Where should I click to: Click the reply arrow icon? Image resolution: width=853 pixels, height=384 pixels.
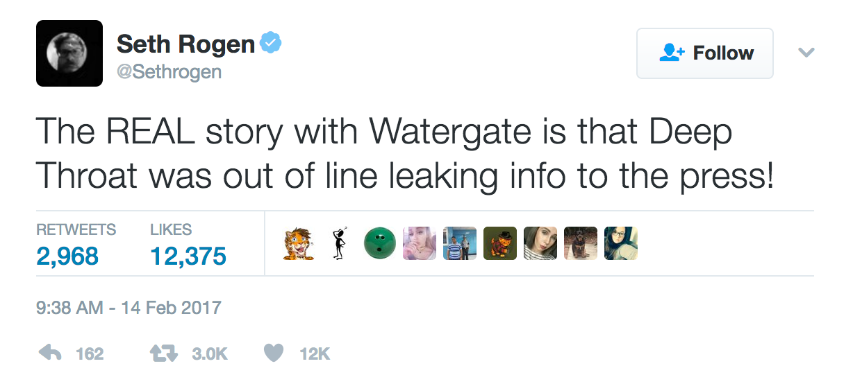(x=50, y=354)
